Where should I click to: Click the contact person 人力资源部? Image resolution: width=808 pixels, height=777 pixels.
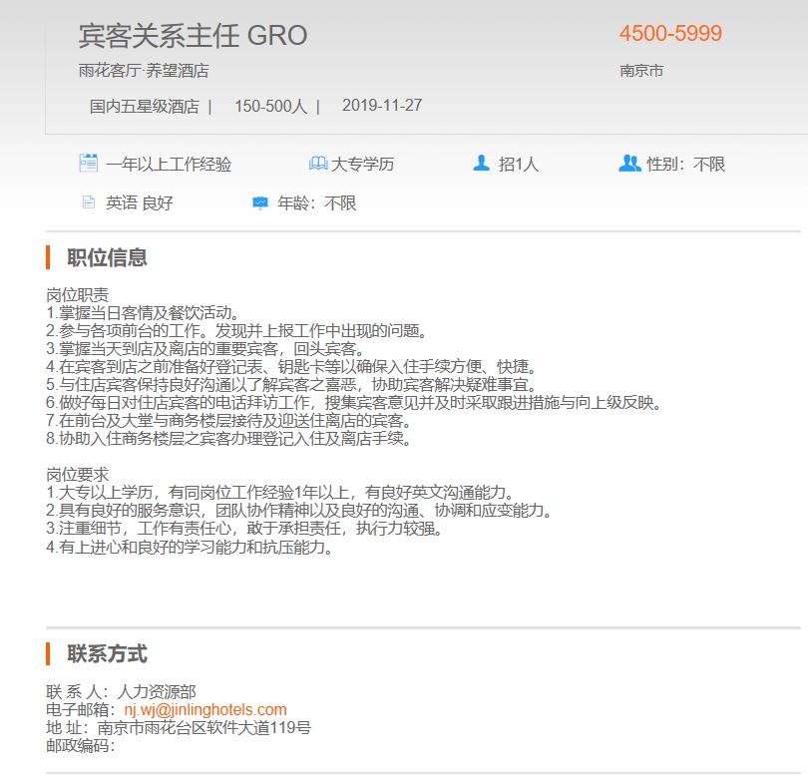click(x=157, y=691)
